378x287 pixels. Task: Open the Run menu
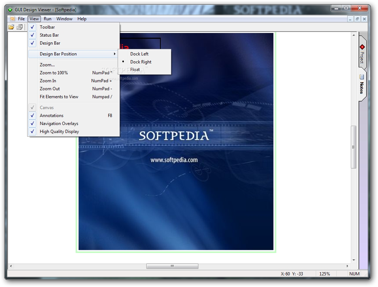click(47, 18)
